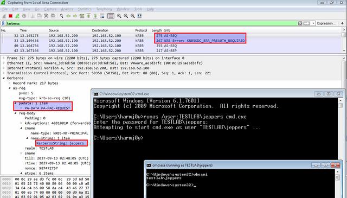Viewport: 347px width, 198px height.
Task: Sort packets by the Time column header
Action: point(23,30)
